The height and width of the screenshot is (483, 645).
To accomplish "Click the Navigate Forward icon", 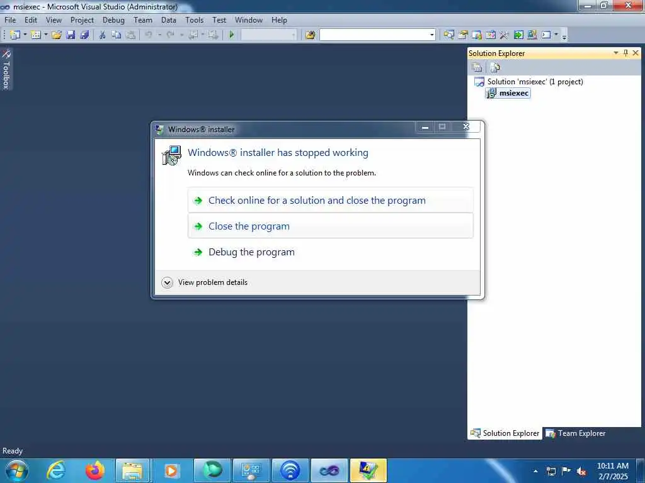I will coord(213,35).
